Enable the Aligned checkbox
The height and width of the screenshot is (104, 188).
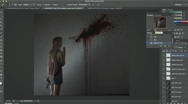[x=66, y=5]
